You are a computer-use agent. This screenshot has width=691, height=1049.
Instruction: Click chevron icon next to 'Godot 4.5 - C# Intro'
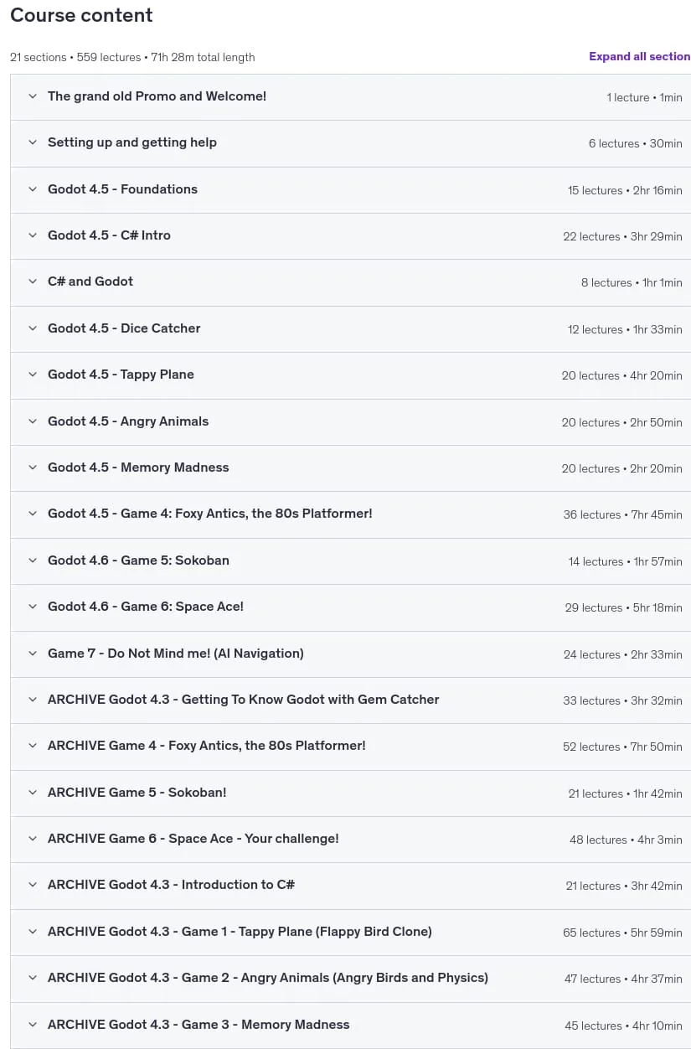[33, 235]
